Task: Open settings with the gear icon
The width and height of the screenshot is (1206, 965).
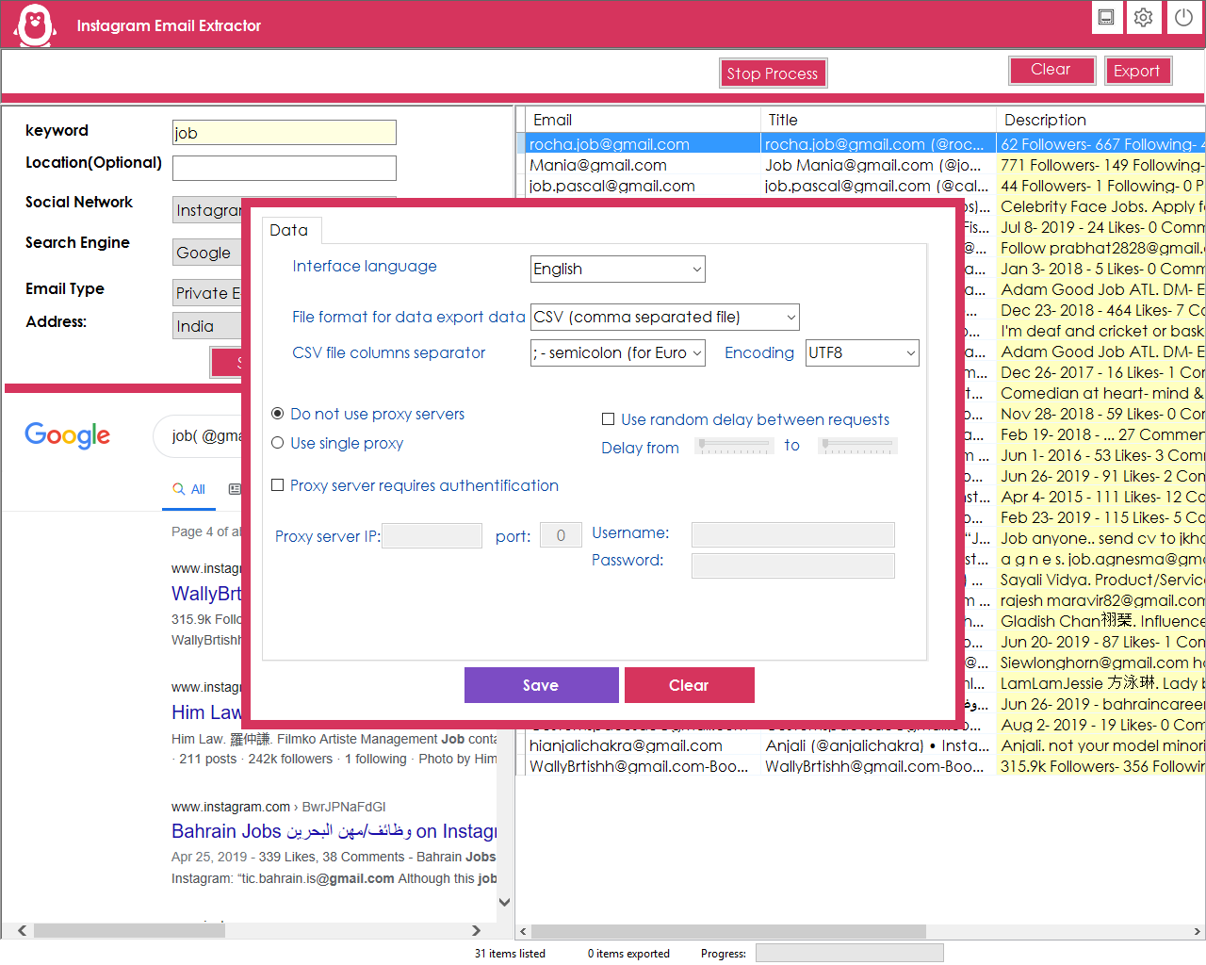Action: click(x=1144, y=18)
